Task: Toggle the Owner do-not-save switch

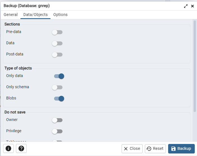Action: (x=57, y=120)
